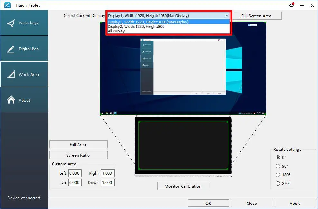Click the Right custom area field
The height and width of the screenshot is (209, 318).
108,173
